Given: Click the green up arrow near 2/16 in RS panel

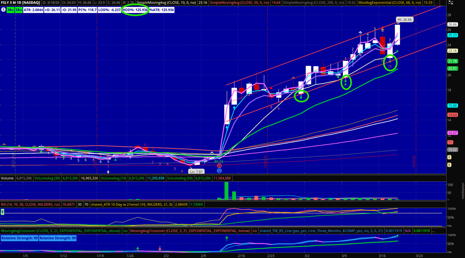Looking at the screenshot, I should [x=227, y=238].
